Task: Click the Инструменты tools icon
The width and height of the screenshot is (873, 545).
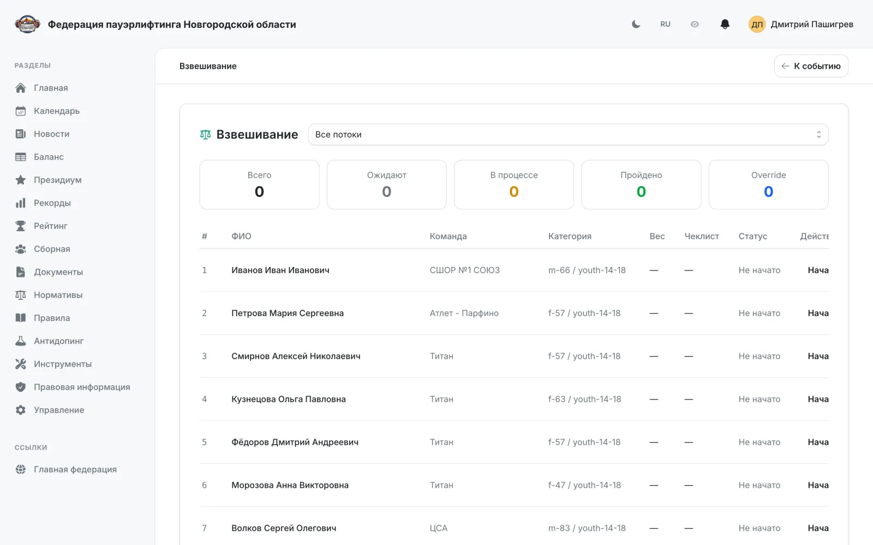Action: pos(21,364)
